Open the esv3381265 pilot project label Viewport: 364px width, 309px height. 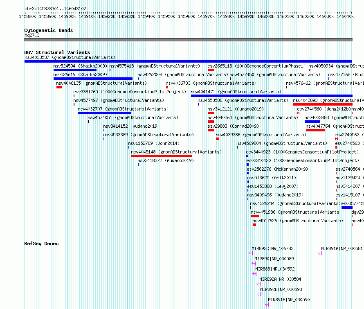click(130, 92)
